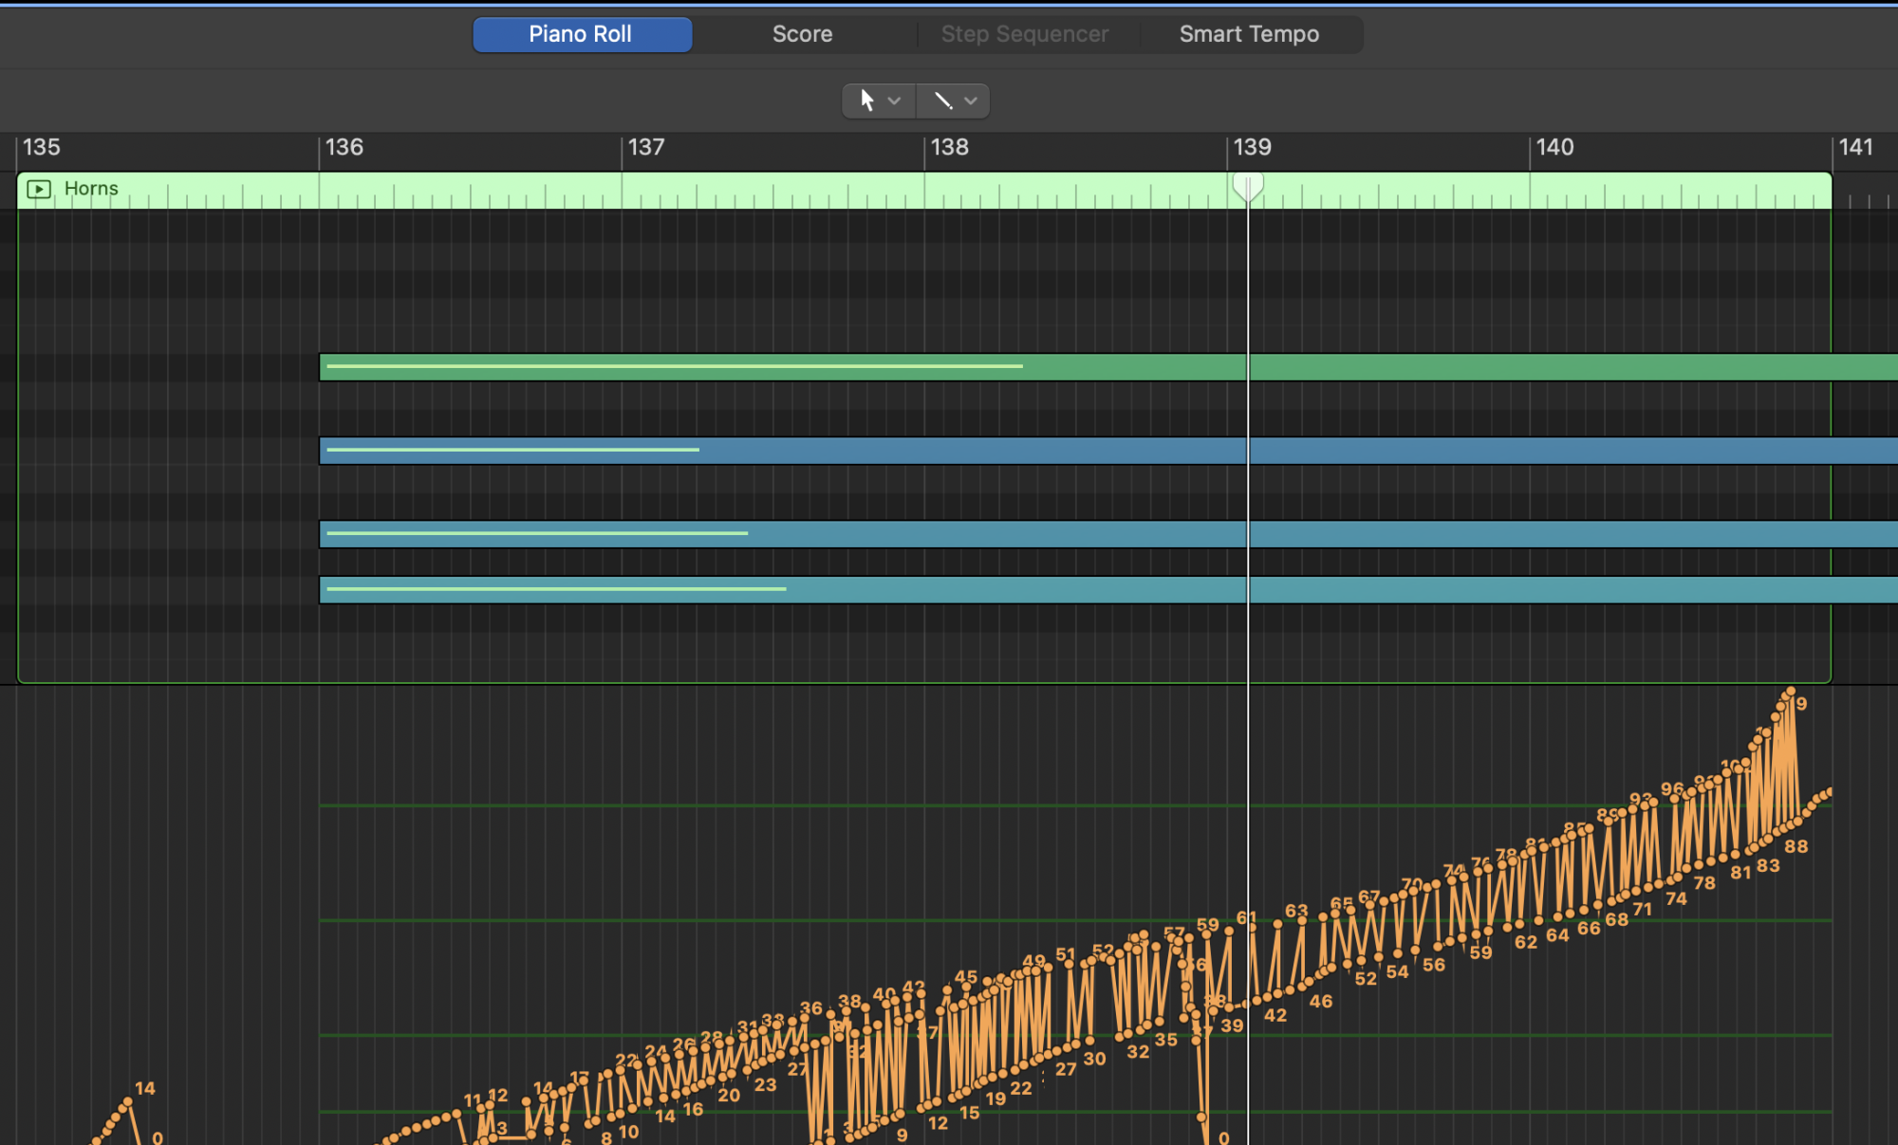Expand the pointer tool dropdown chevron
This screenshot has height=1145, width=1898.
coord(894,101)
